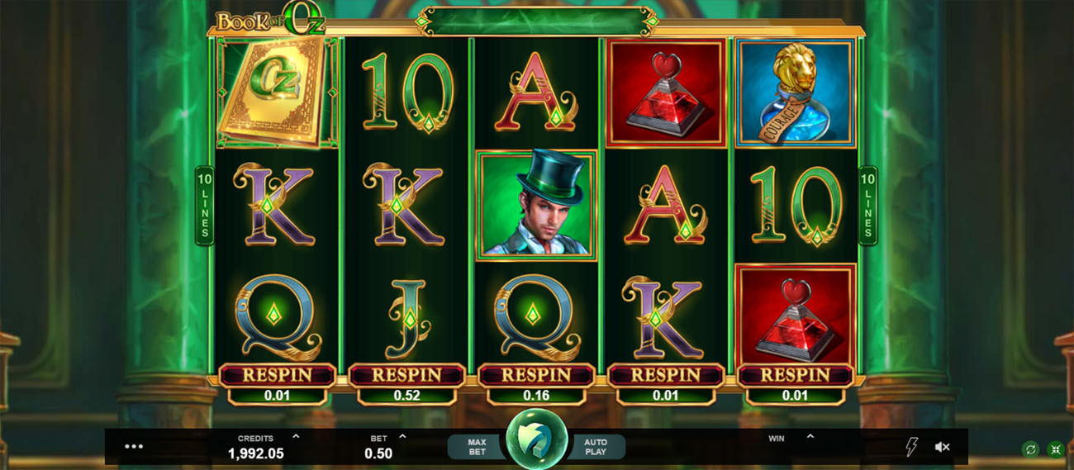
Task: Enable quick spin lightning bolt
Action: pos(911,447)
